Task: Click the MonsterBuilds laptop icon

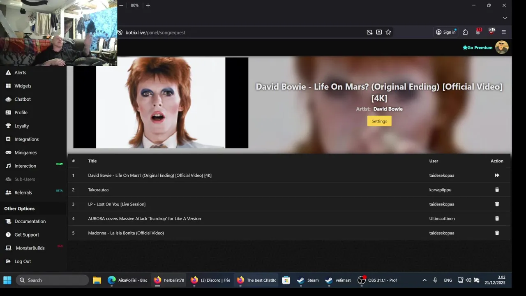Action: pos(8,248)
